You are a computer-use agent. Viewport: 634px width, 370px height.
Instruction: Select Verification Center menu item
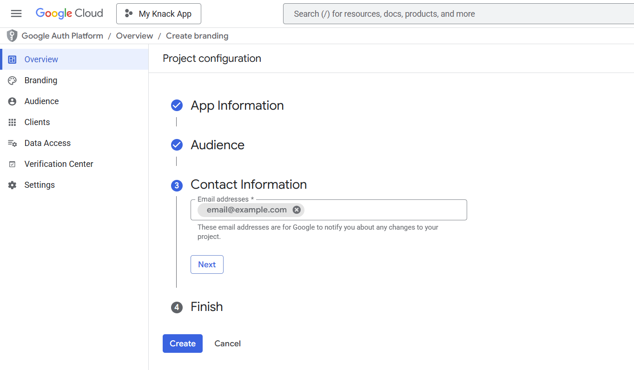59,164
